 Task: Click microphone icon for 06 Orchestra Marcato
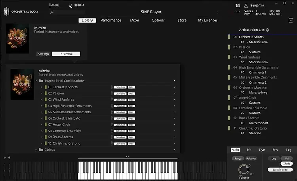tap(112, 118)
